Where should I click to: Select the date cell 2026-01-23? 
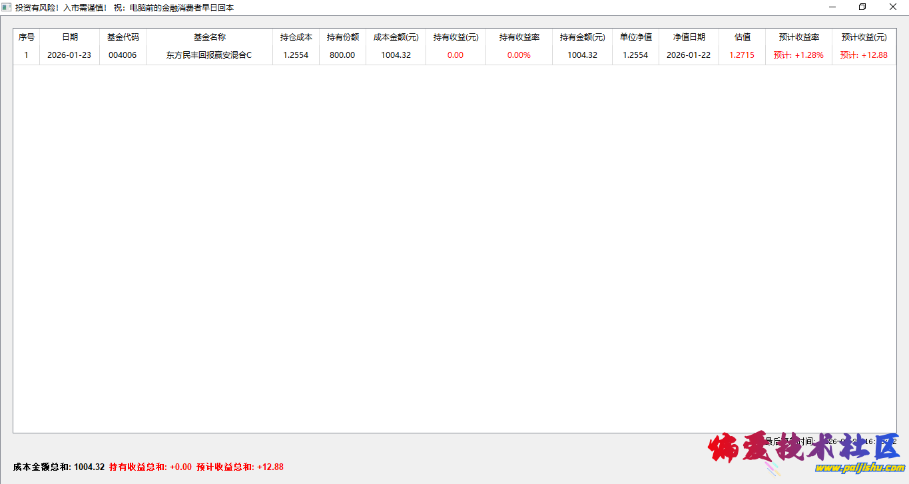click(69, 55)
